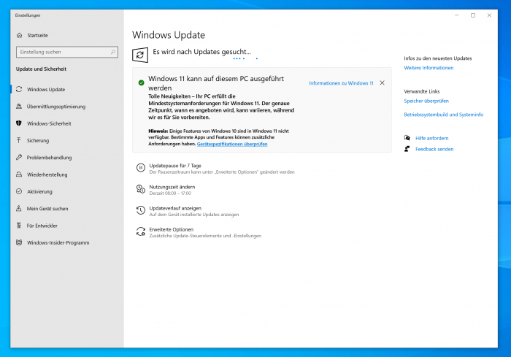The width and height of the screenshot is (511, 357).
Task: Click the 'Es wird nach Updates gesucht...' status
Action: coord(201,52)
